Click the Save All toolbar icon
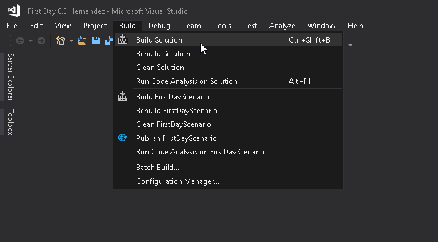Viewport: 438px width, 242px height. 109,41
